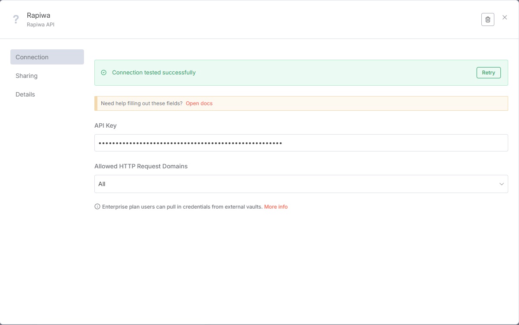Screen dimensions: 519x325
Task: Go to the Details tab
Action: click(25, 94)
